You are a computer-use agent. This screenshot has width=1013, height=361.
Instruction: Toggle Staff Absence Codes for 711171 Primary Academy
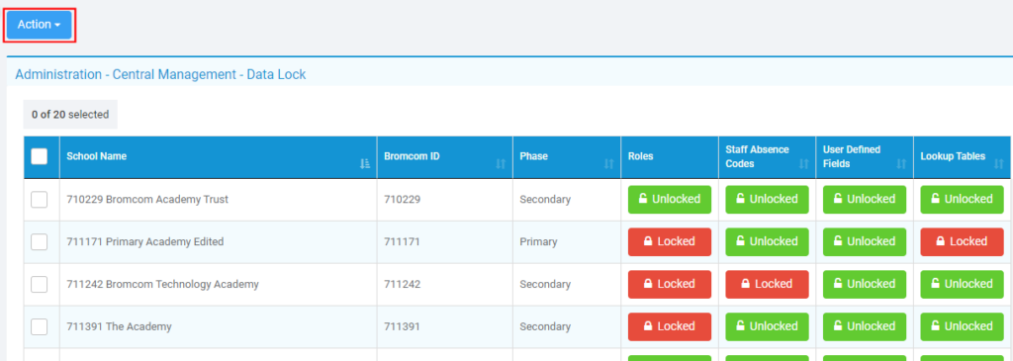coord(767,242)
